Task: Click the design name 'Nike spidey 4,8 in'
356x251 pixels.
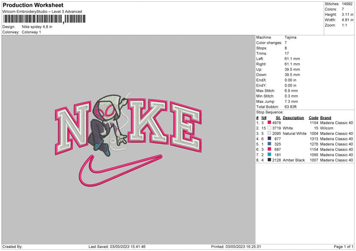Action: (x=37, y=27)
